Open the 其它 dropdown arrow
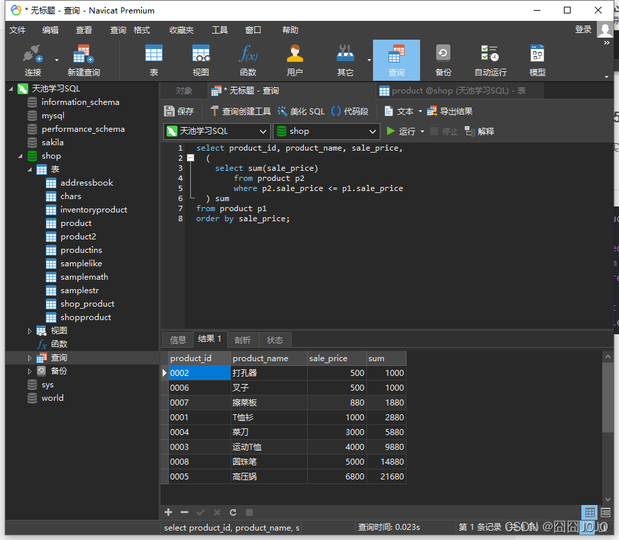The height and width of the screenshot is (540, 619). pos(369,61)
